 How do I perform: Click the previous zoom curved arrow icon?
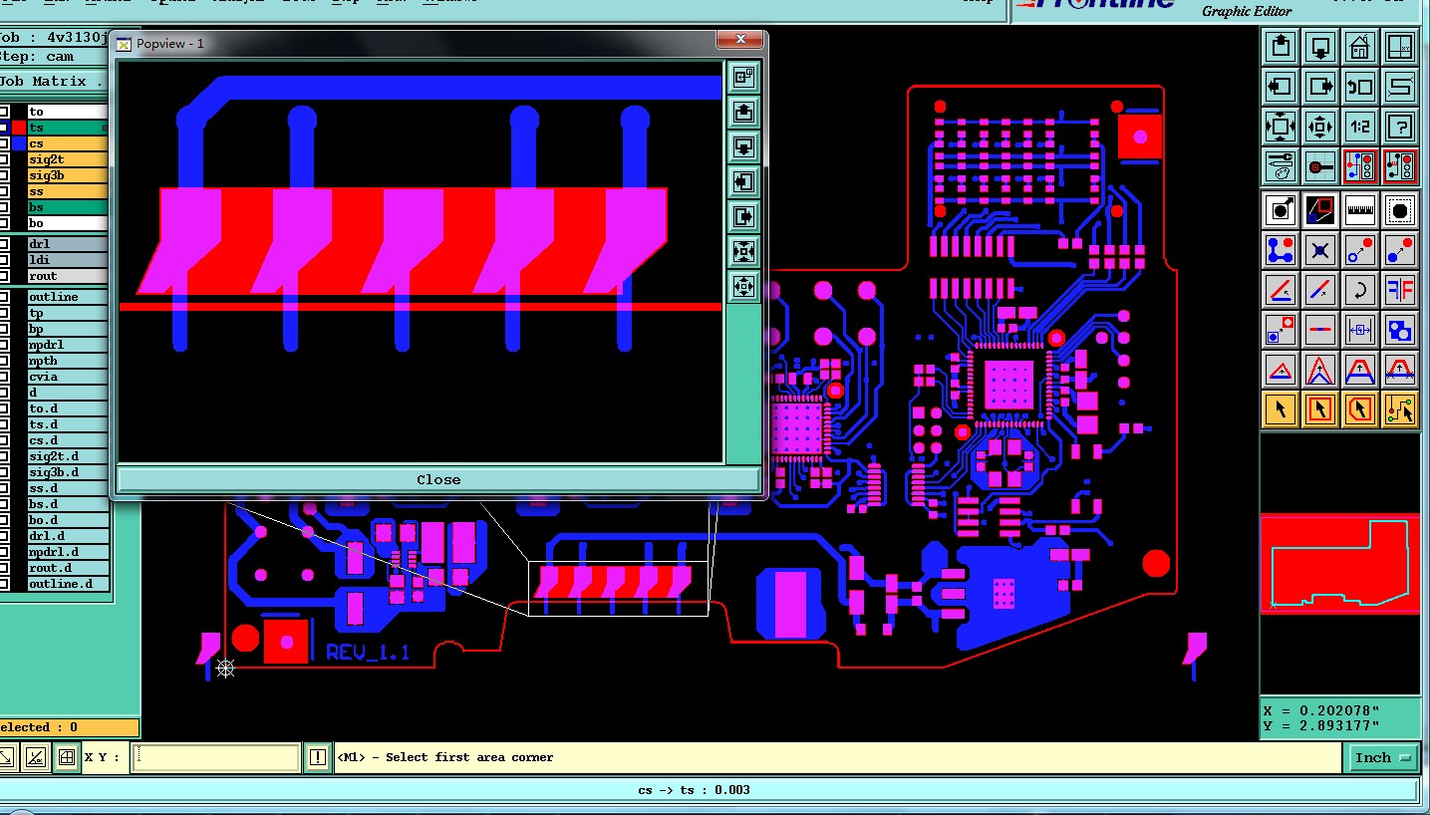click(x=1360, y=86)
